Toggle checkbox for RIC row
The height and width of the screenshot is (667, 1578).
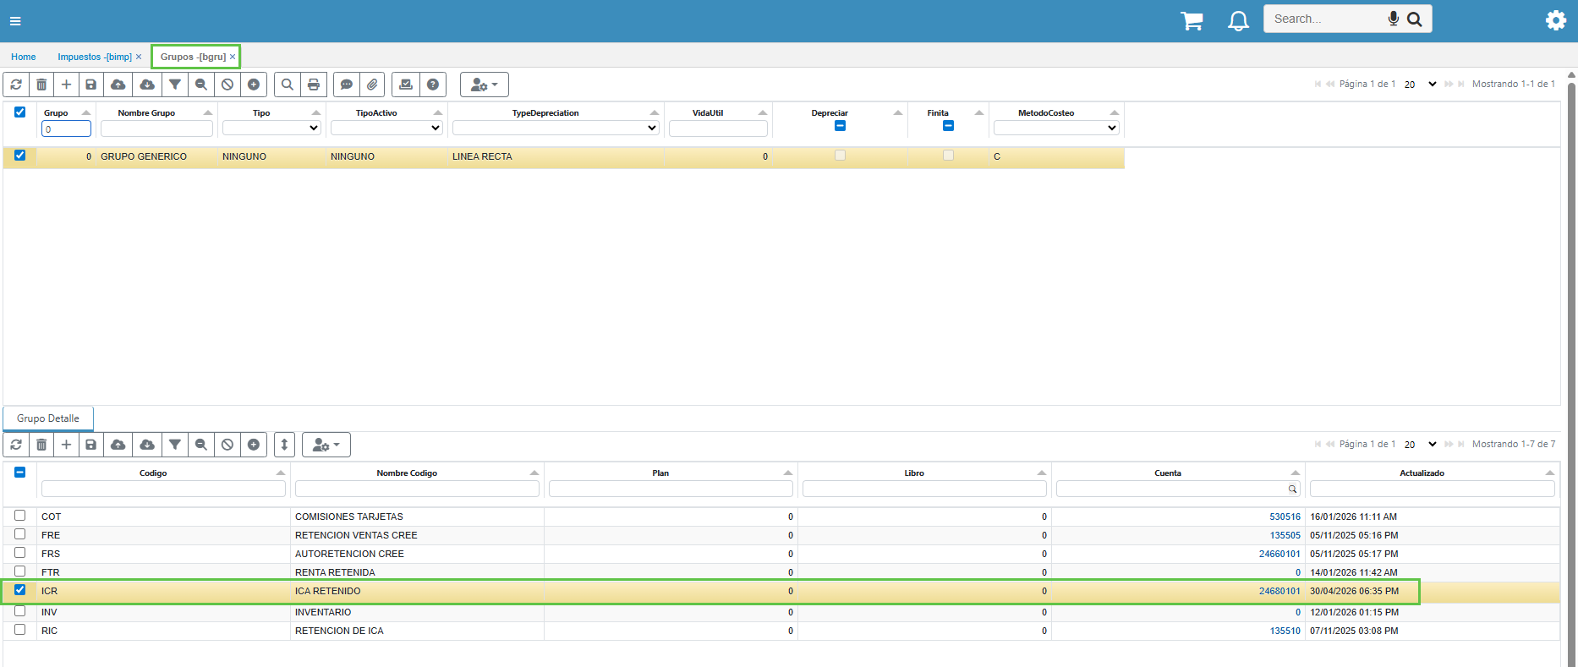pos(20,630)
